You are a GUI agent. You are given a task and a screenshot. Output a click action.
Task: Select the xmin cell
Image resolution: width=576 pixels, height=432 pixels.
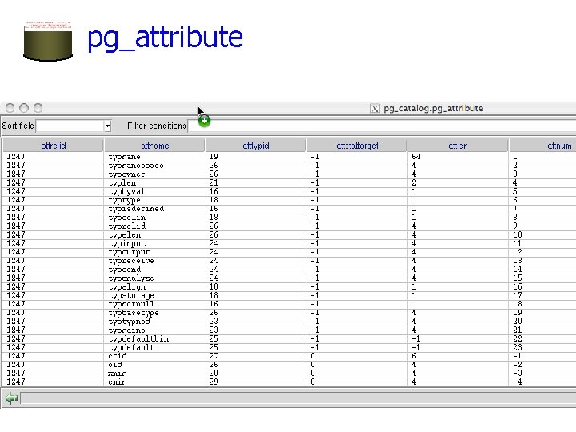click(x=154, y=374)
